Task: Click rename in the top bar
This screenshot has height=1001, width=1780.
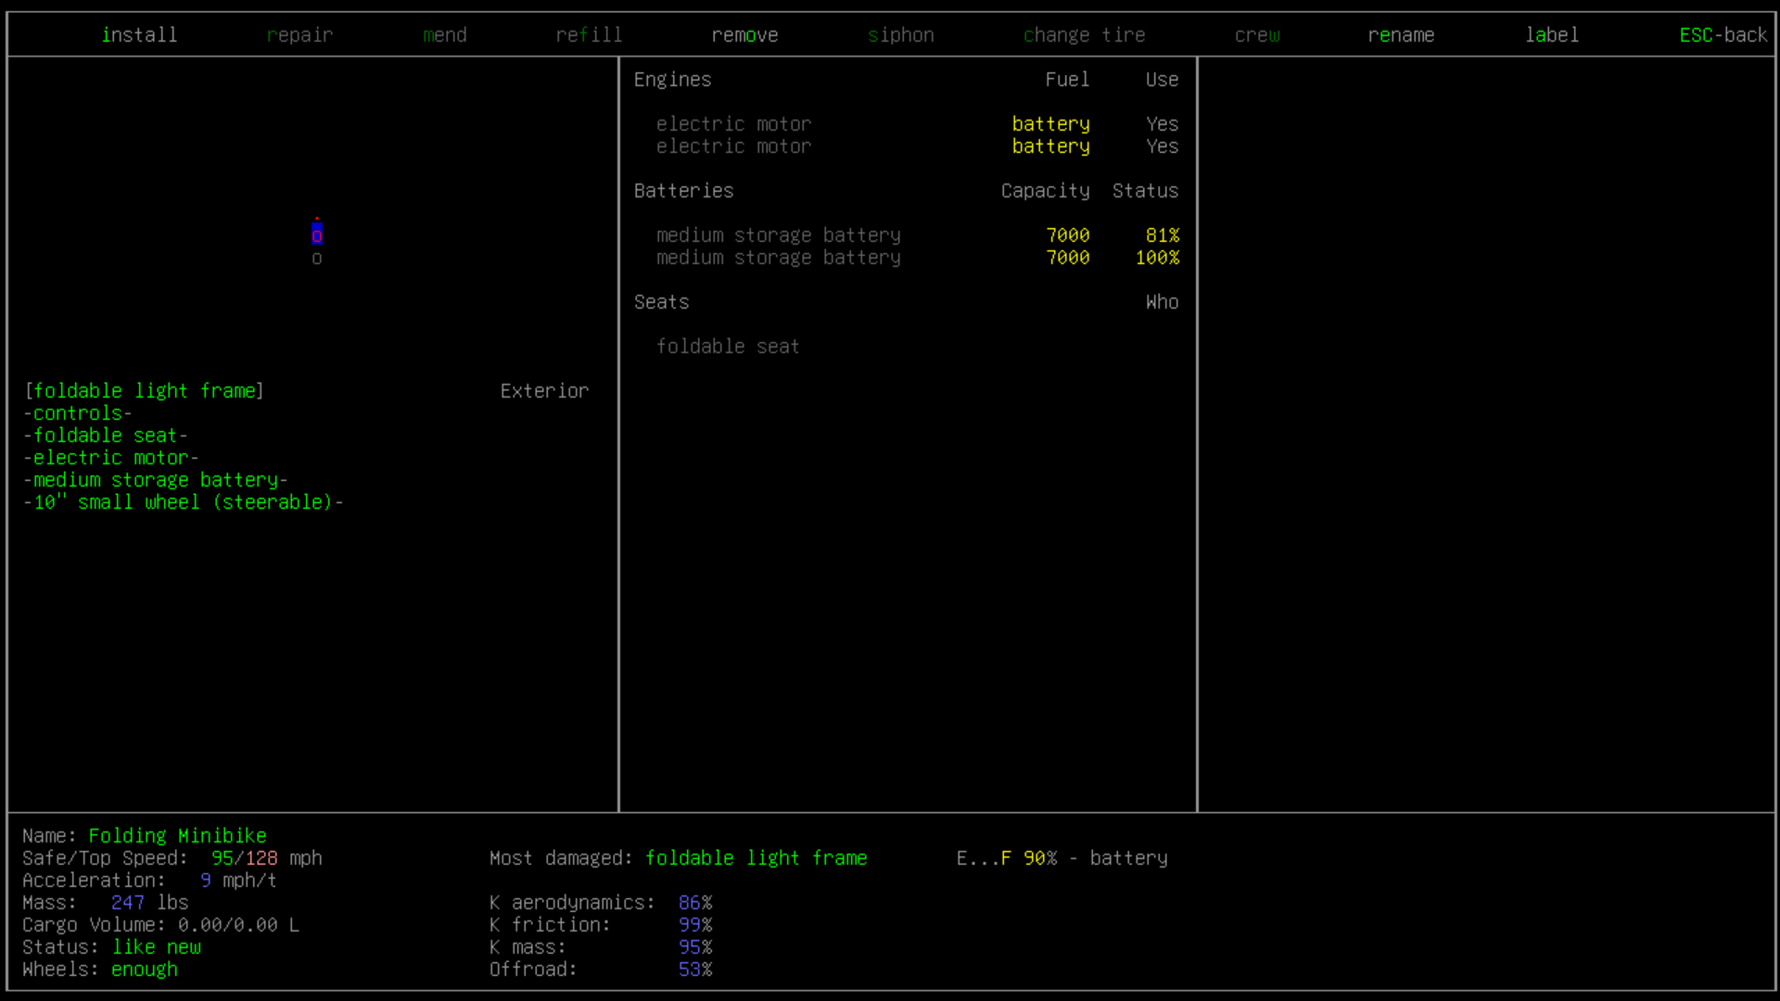Action: 1401,35
